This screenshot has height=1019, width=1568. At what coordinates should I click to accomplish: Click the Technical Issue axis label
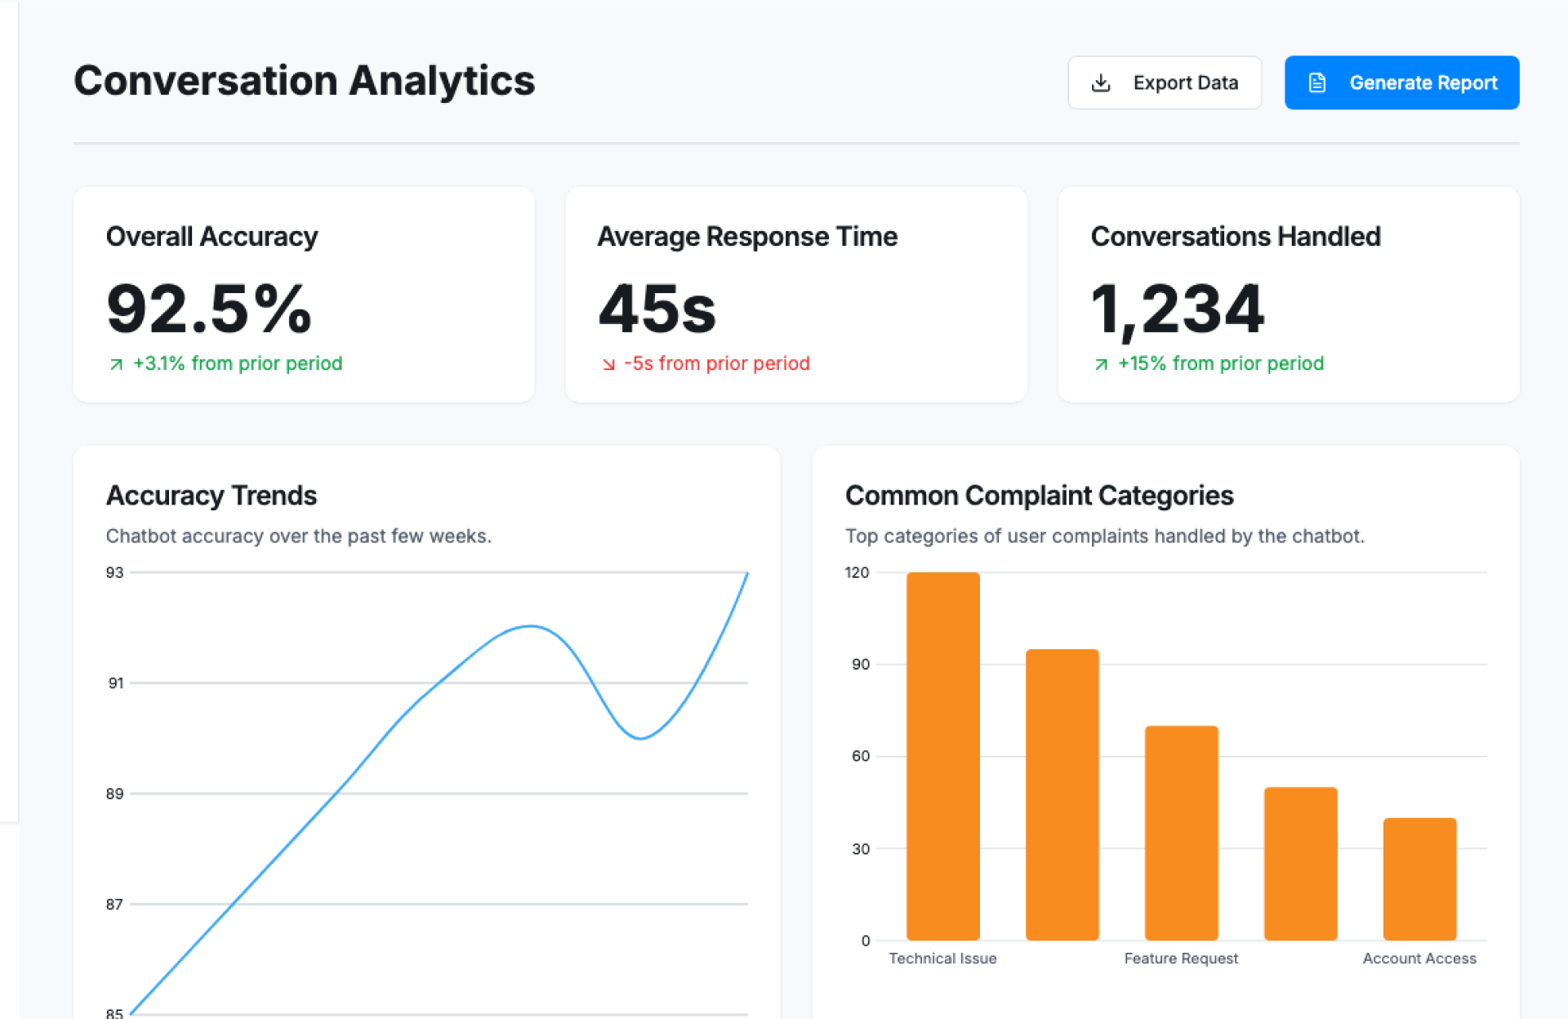point(942,959)
